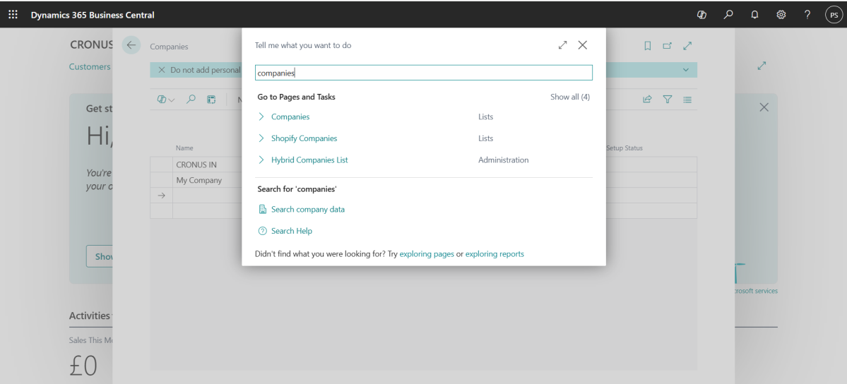Viewport: 847px width, 384px height.
Task: Open the Shopify Companies result
Action: click(304, 138)
